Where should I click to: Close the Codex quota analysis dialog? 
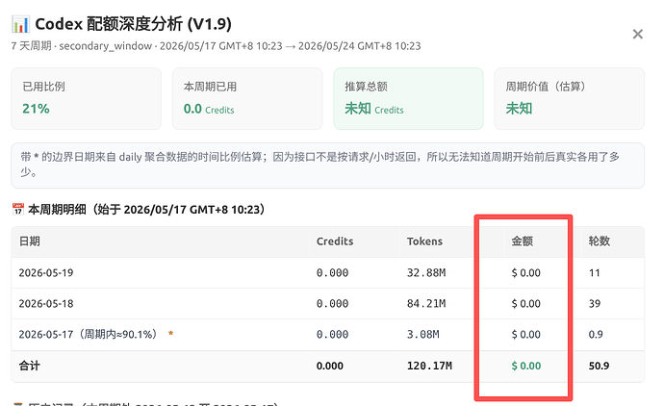pyautogui.click(x=638, y=35)
